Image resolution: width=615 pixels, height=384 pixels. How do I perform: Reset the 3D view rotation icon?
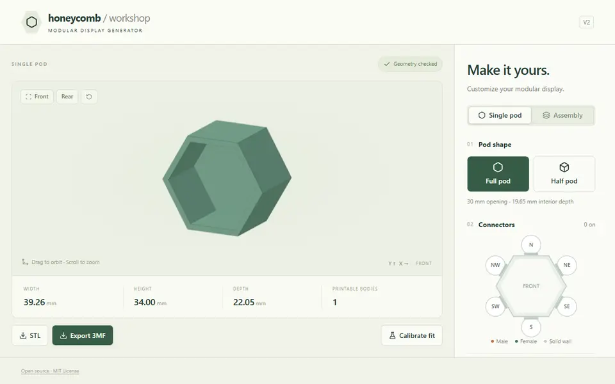point(89,97)
